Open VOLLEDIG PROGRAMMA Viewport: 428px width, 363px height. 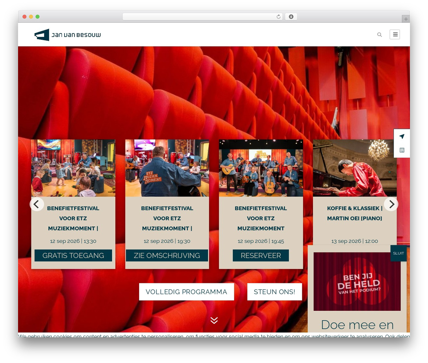(x=187, y=292)
